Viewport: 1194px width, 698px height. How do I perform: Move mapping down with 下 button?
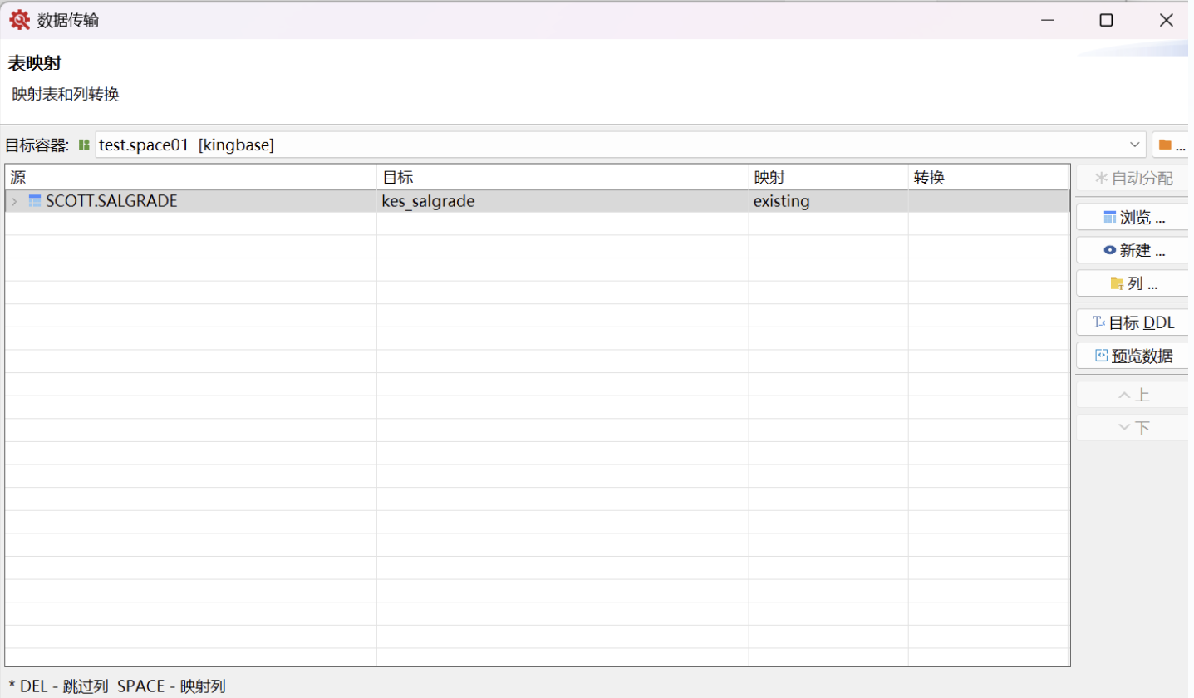[1133, 428]
